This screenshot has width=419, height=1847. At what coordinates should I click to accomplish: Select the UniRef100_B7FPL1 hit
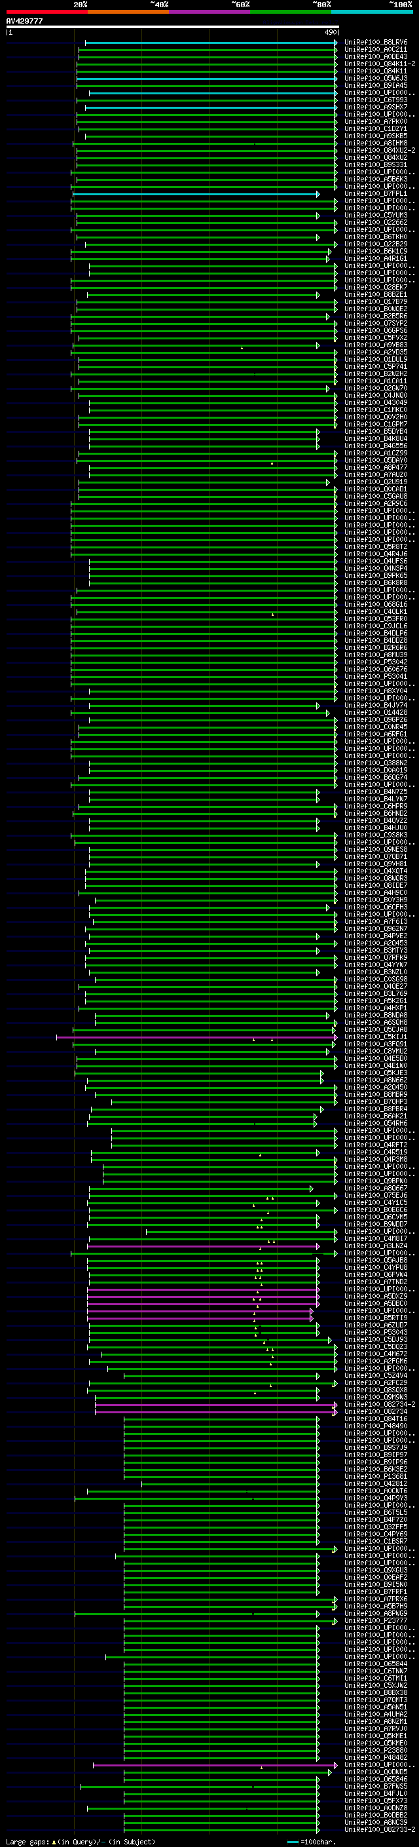coord(375,193)
